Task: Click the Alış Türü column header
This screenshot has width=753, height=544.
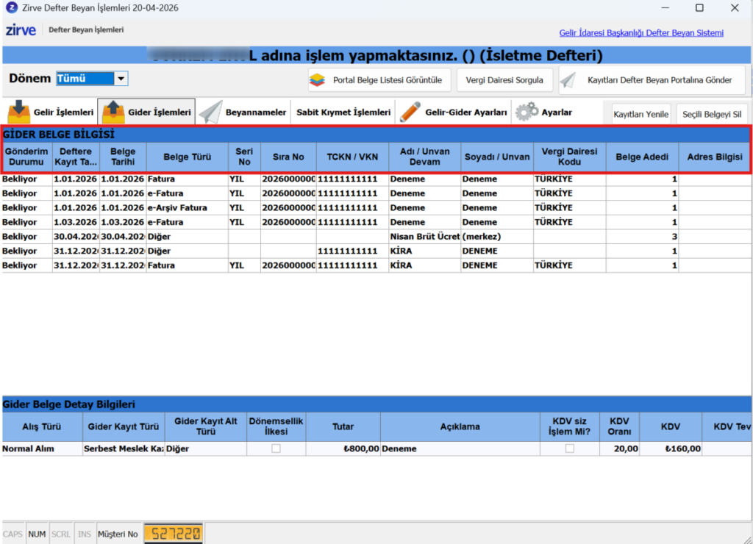Action: coord(42,426)
